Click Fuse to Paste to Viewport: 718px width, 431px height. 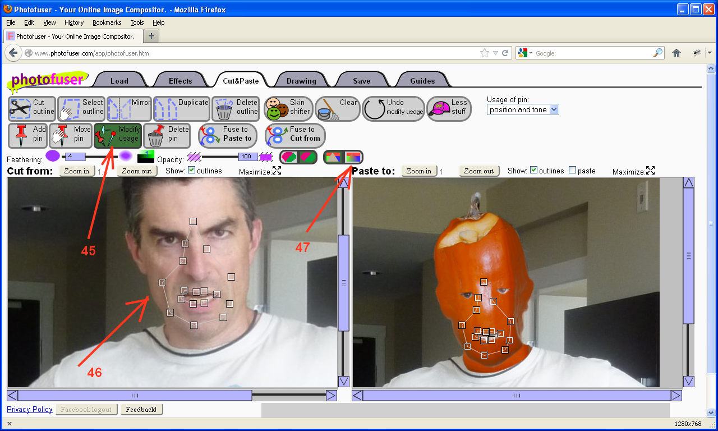(228, 136)
